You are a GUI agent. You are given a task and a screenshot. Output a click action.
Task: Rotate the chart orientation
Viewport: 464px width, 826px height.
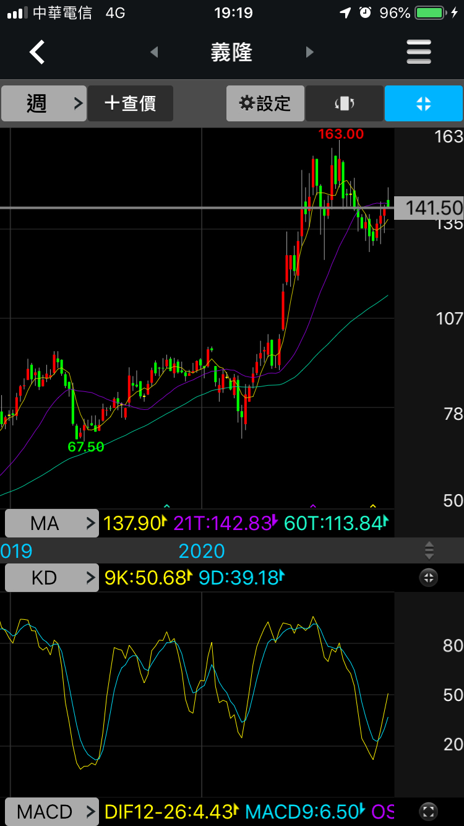click(345, 103)
